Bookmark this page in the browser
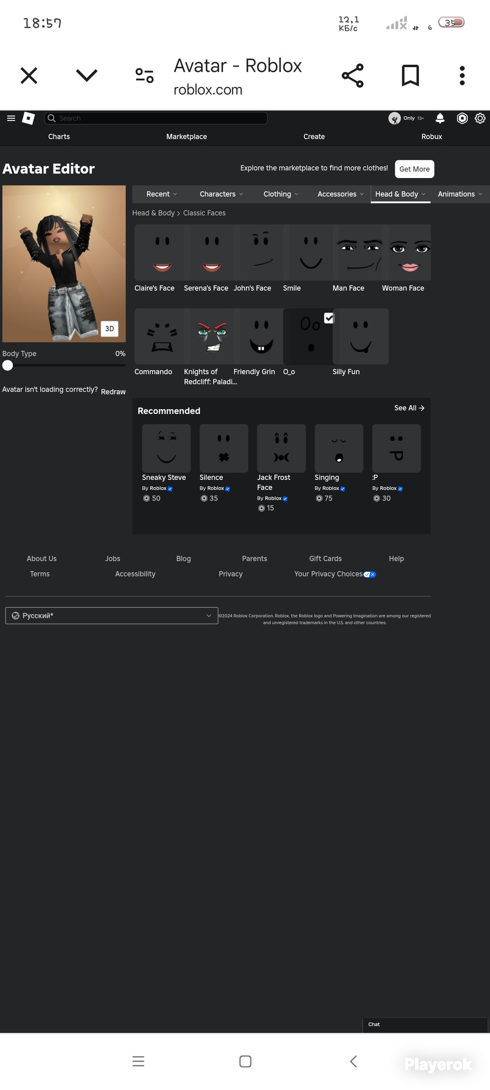The image size is (490, 1090). (x=411, y=76)
